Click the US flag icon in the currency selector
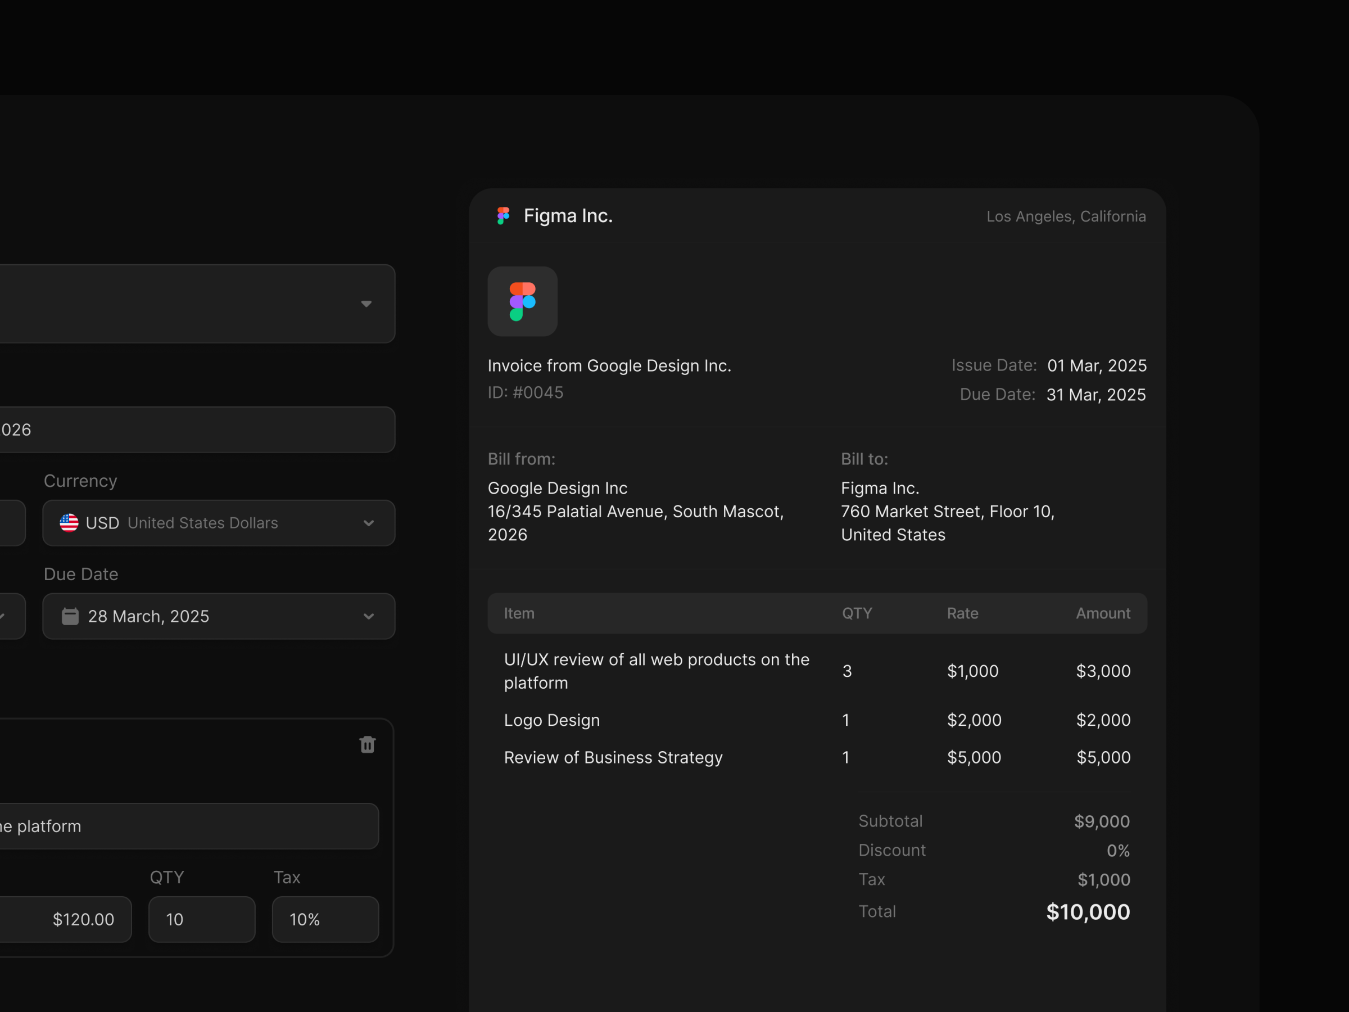The image size is (1349, 1012). (69, 523)
